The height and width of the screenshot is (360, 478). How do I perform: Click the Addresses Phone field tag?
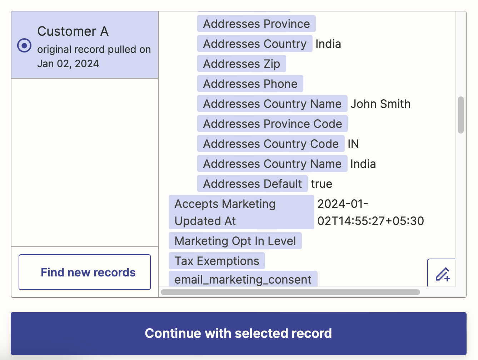[250, 84]
